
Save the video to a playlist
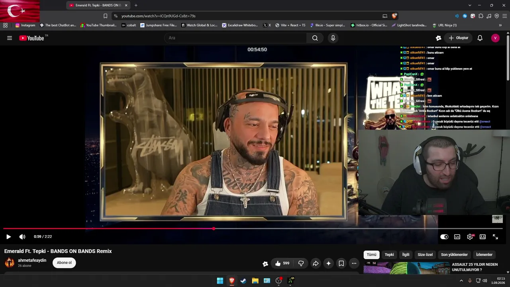pos(341,263)
